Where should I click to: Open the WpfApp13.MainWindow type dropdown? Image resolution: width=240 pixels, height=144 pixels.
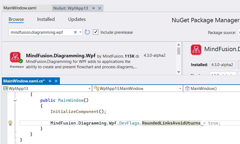(180, 89)
